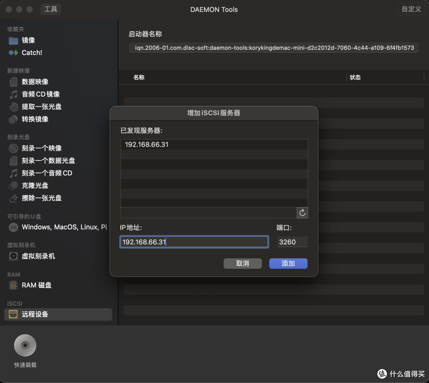Screen dimensions: 429x383
Task: Open the 工具 menu in title bar
Action: [x=50, y=9]
